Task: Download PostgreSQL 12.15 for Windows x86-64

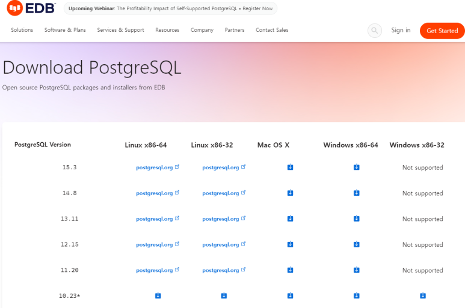Action: pyautogui.click(x=357, y=244)
